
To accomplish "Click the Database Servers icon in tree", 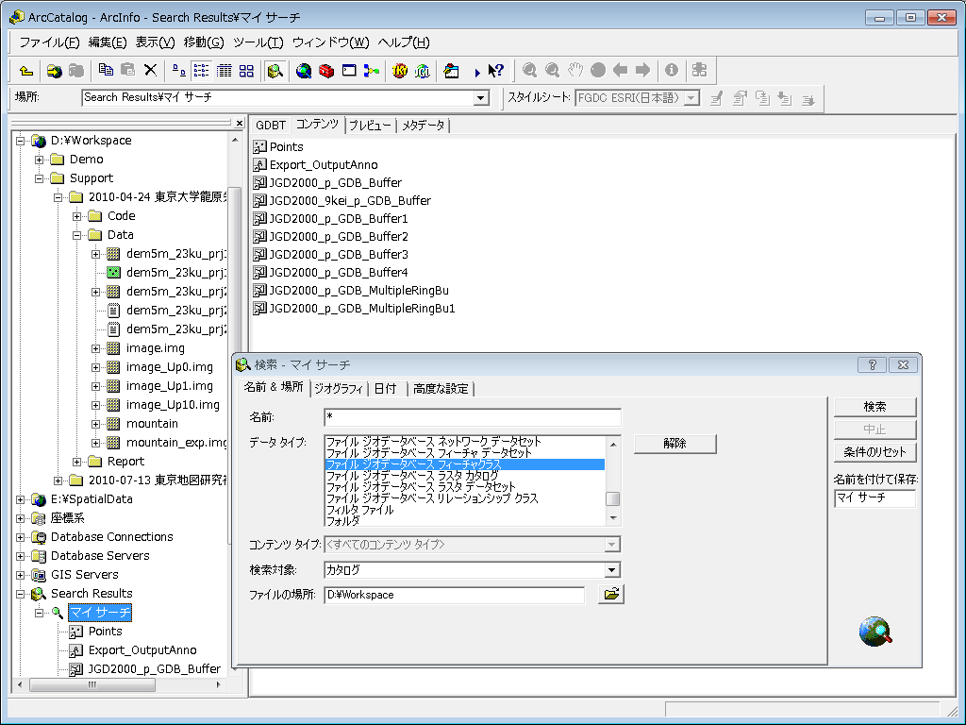I will click(38, 555).
